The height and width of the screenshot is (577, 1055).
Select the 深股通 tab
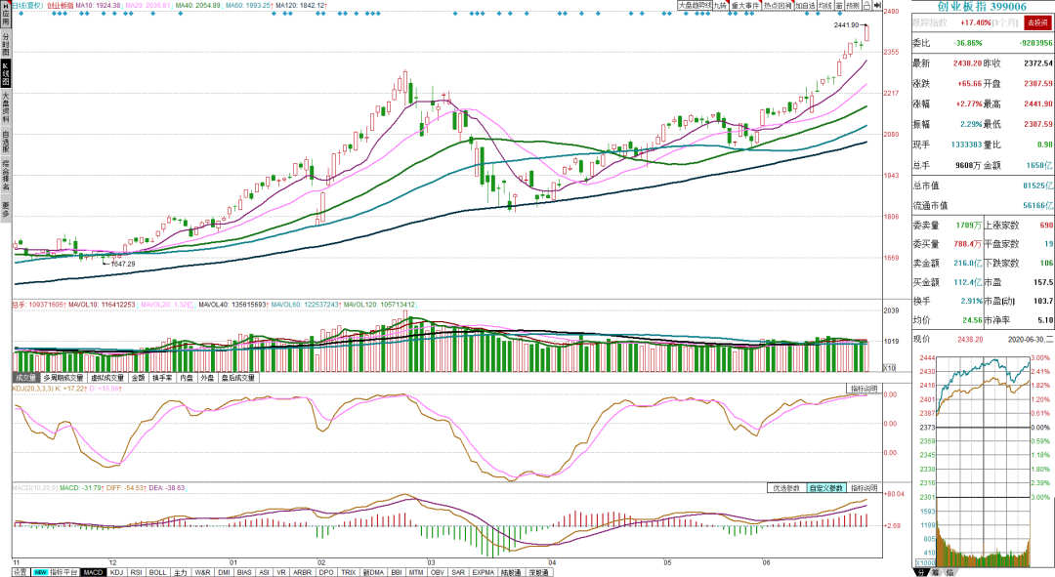539,572
